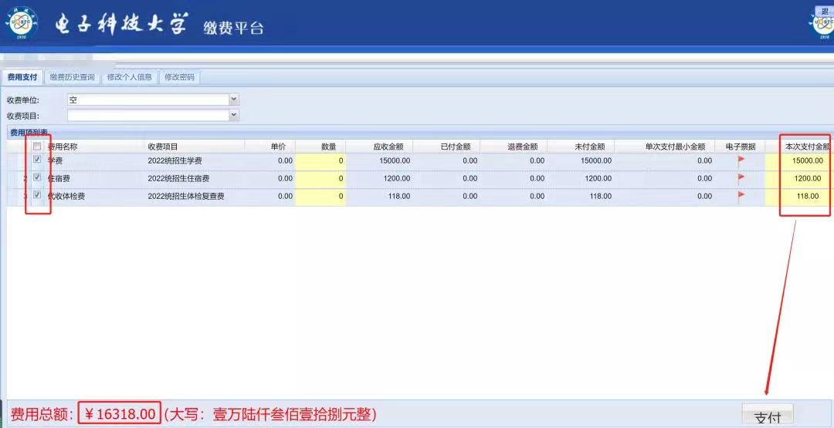This screenshot has width=834, height=428.
Task: Open the 收费项目 dropdown list
Action: click(x=234, y=115)
